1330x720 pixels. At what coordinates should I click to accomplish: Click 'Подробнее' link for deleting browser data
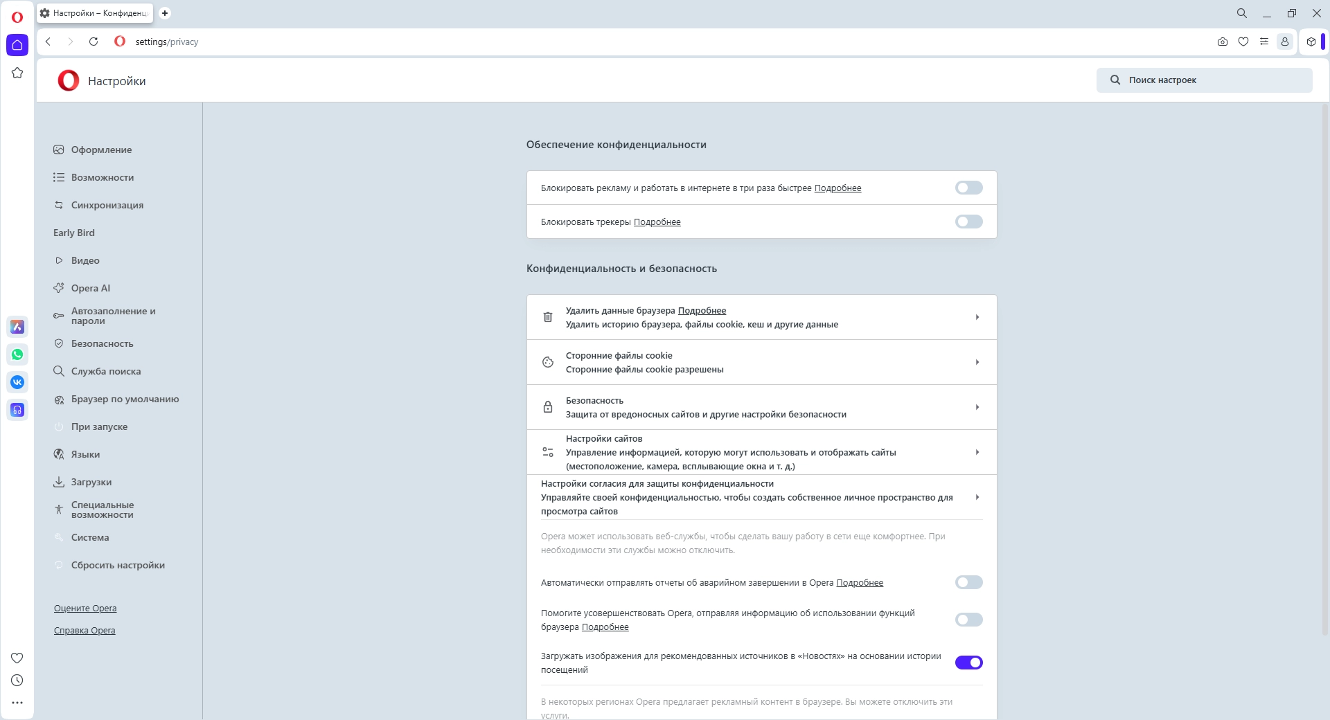(x=702, y=311)
